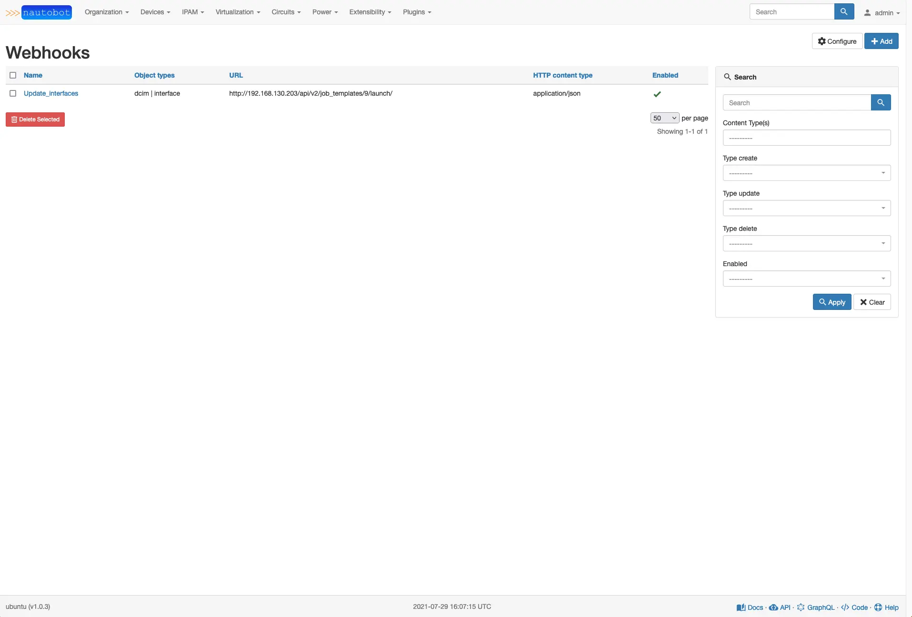Expand the Type create dropdown
Viewport: 912px width, 617px height.
806,173
